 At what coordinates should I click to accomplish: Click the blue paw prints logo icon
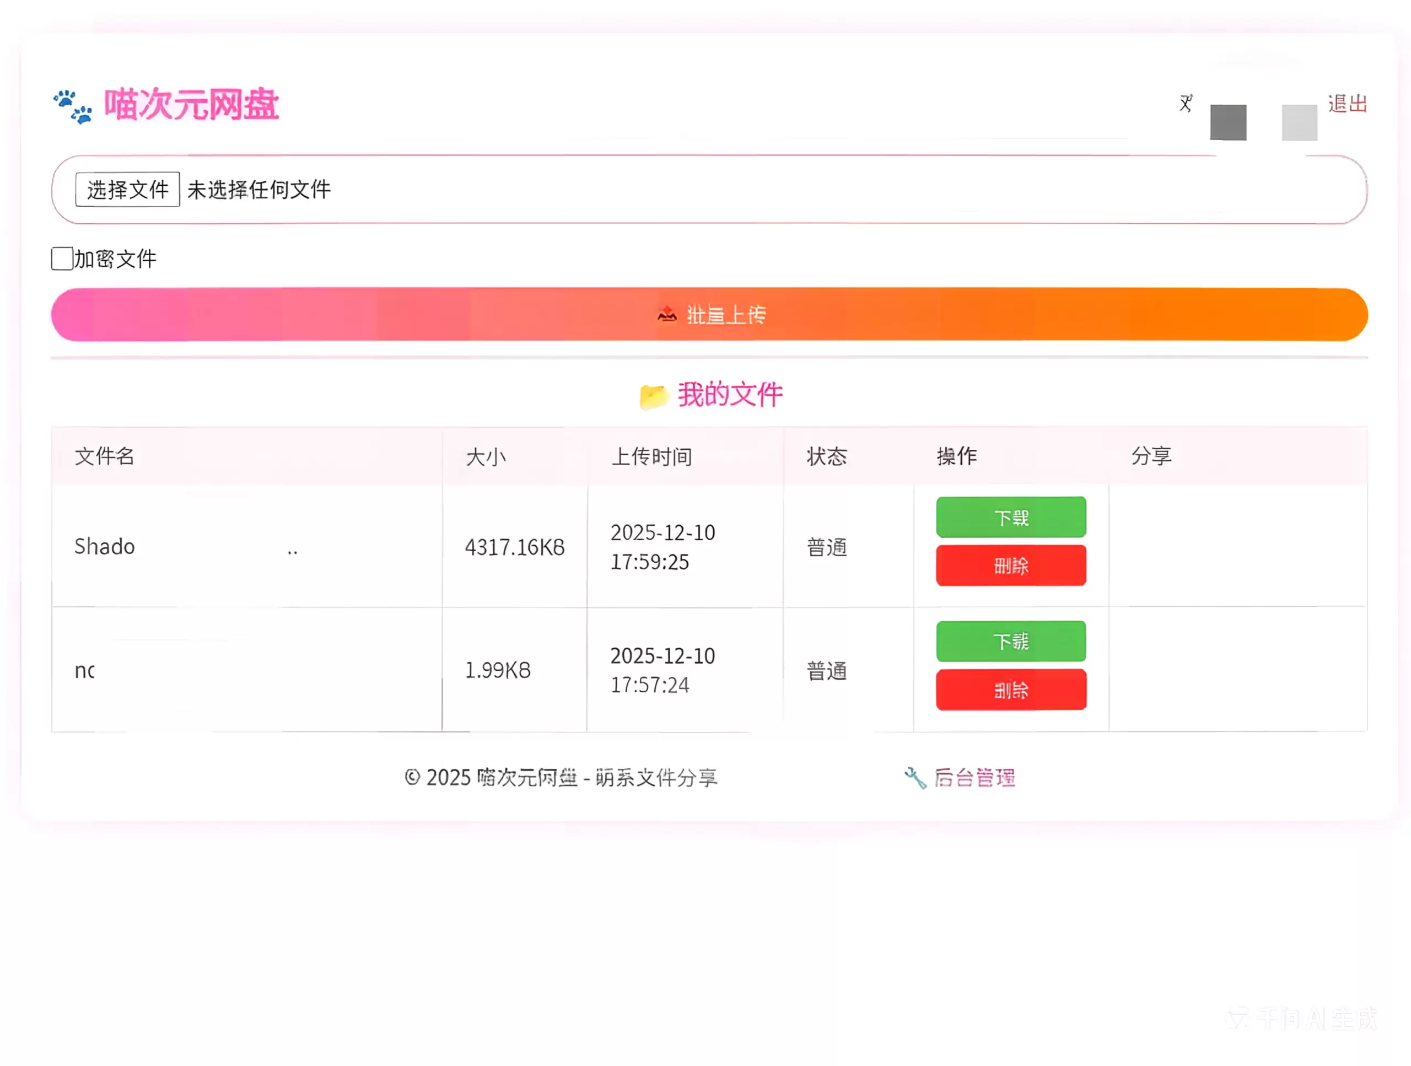click(x=72, y=106)
